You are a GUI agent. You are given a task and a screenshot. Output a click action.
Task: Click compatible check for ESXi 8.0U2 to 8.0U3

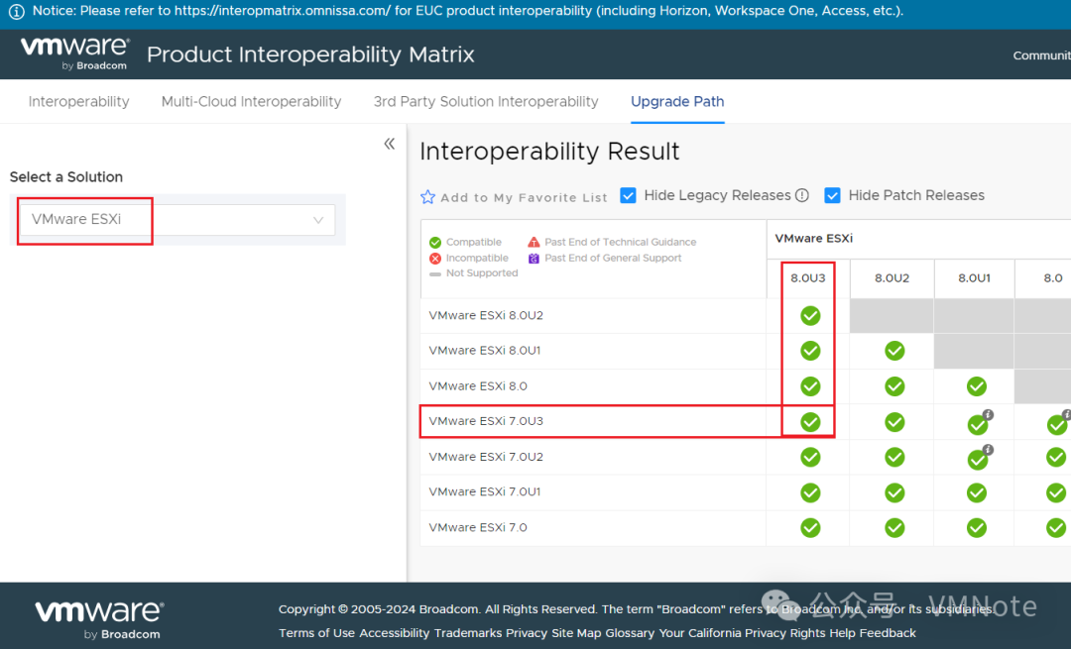pyautogui.click(x=810, y=316)
